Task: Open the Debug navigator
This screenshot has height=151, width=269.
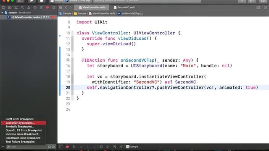Action: pos(41,8)
